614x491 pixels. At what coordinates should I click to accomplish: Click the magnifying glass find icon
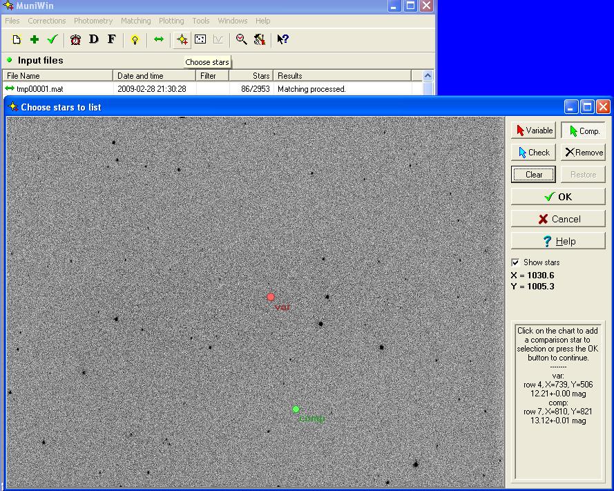241,40
